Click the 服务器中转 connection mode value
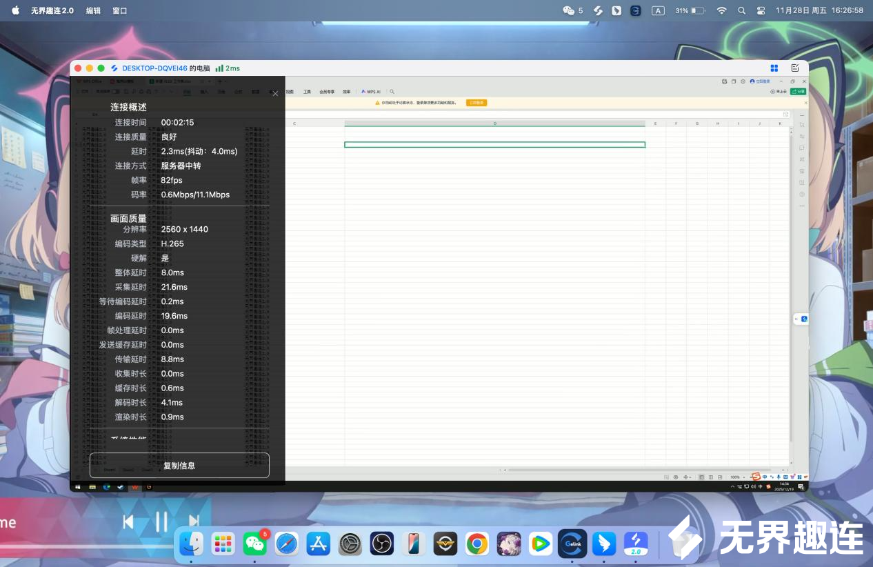Viewport: 873px width, 567px height. (181, 166)
